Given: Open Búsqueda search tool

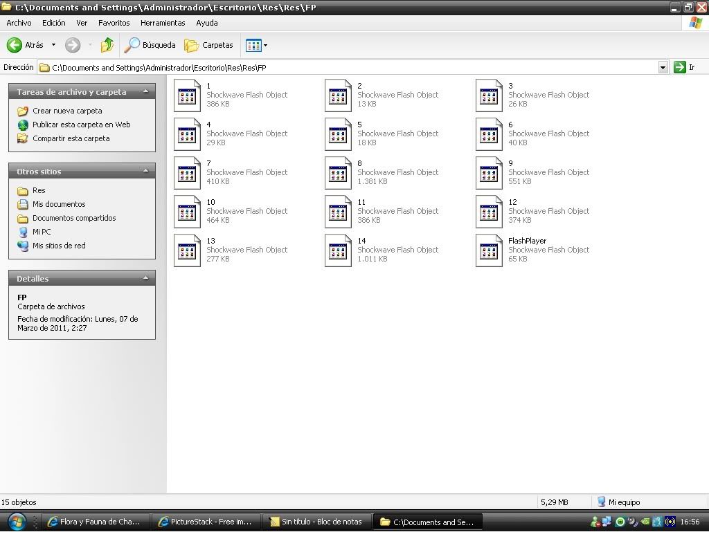Looking at the screenshot, I should pos(150,45).
